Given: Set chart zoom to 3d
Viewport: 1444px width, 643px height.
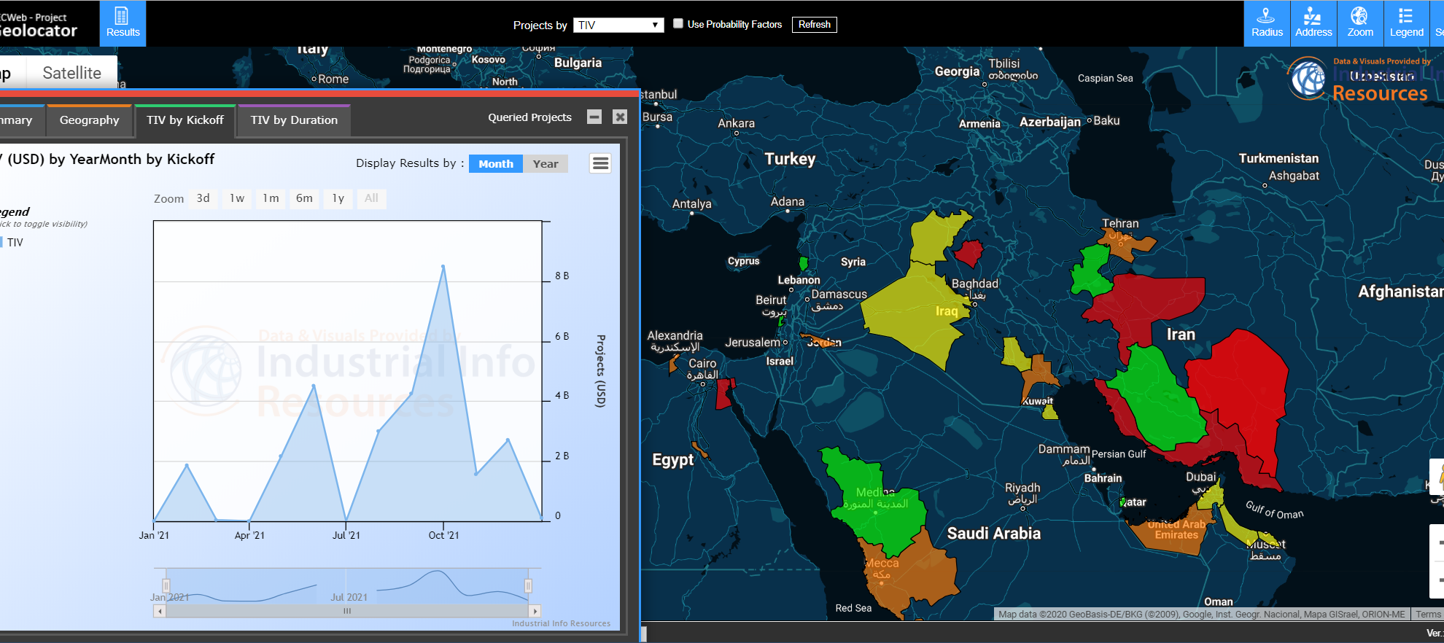Looking at the screenshot, I should (203, 198).
